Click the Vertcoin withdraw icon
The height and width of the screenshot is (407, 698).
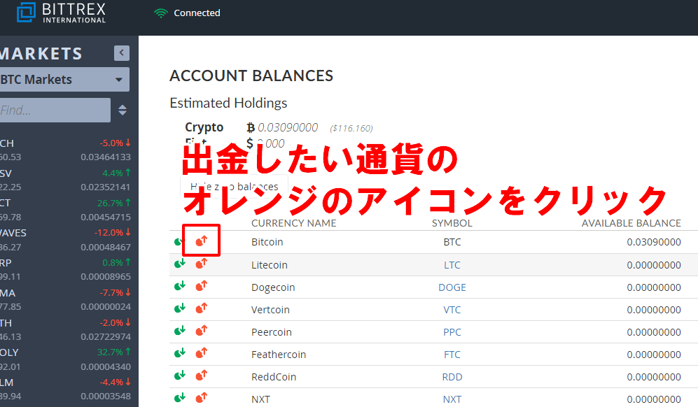pos(202,308)
